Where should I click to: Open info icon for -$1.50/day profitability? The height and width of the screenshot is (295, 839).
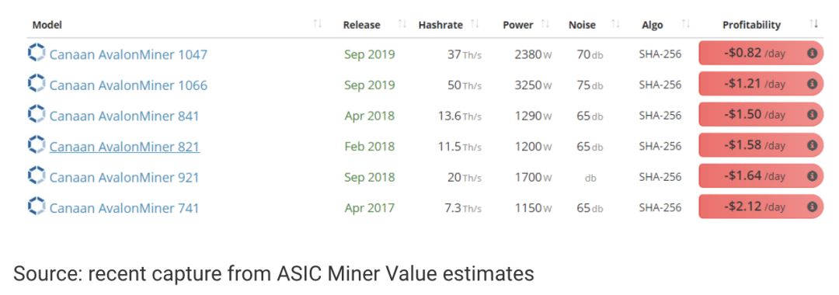(x=812, y=114)
